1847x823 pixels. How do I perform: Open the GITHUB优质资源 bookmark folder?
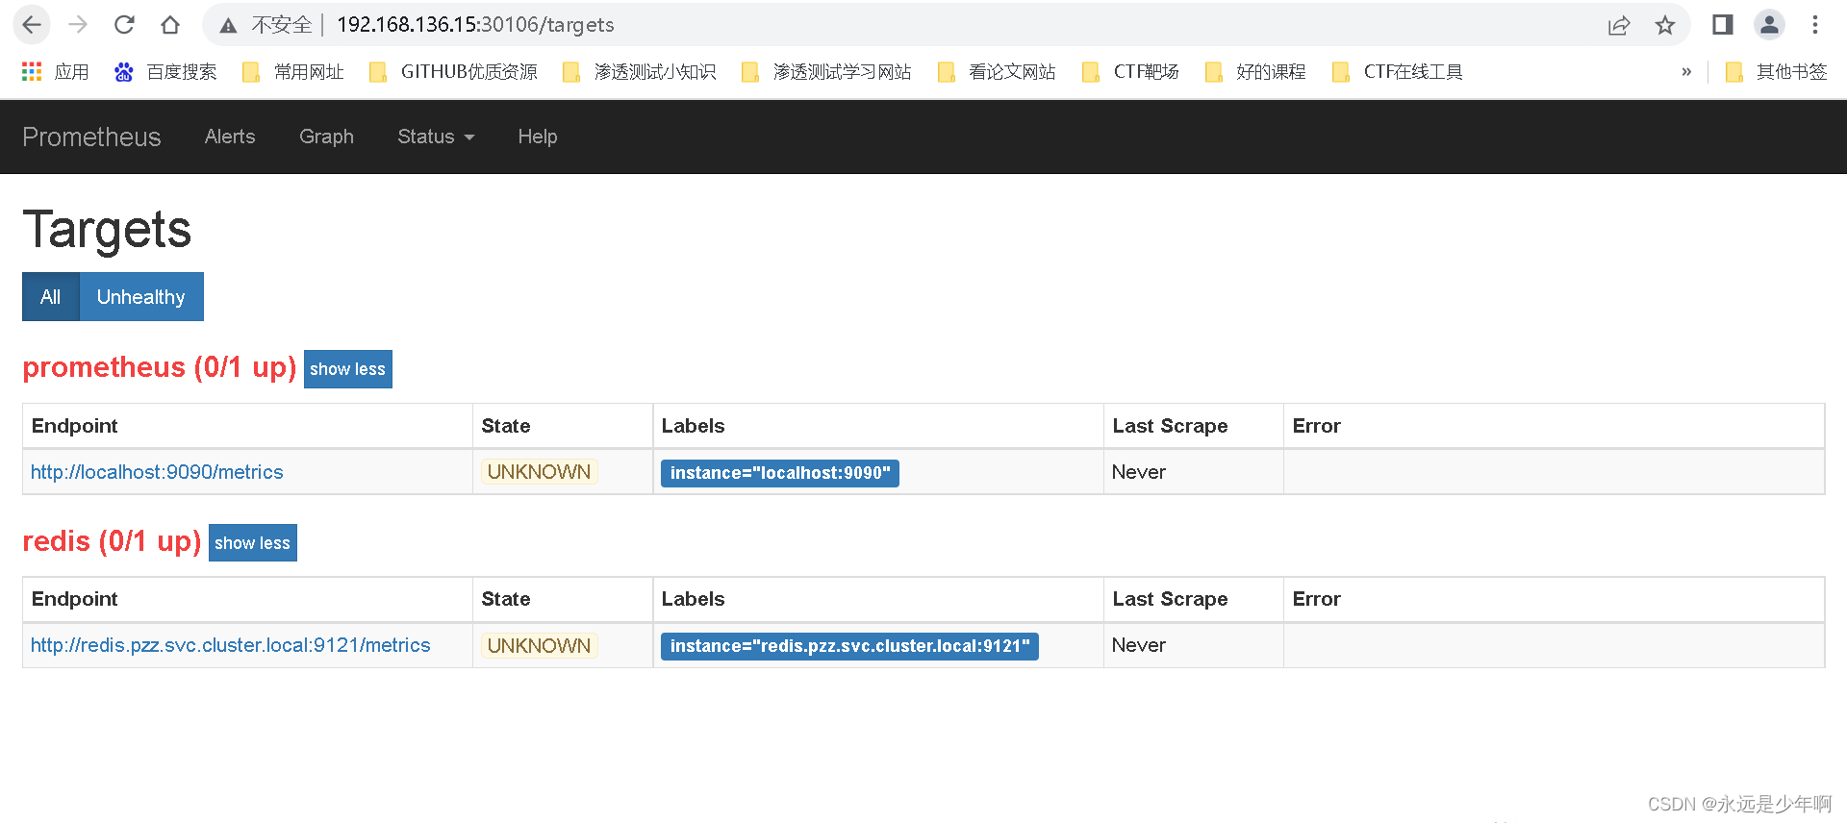453,72
